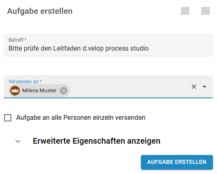Open the Versenden an dropdown arrow
217x174 pixels.
point(204,87)
